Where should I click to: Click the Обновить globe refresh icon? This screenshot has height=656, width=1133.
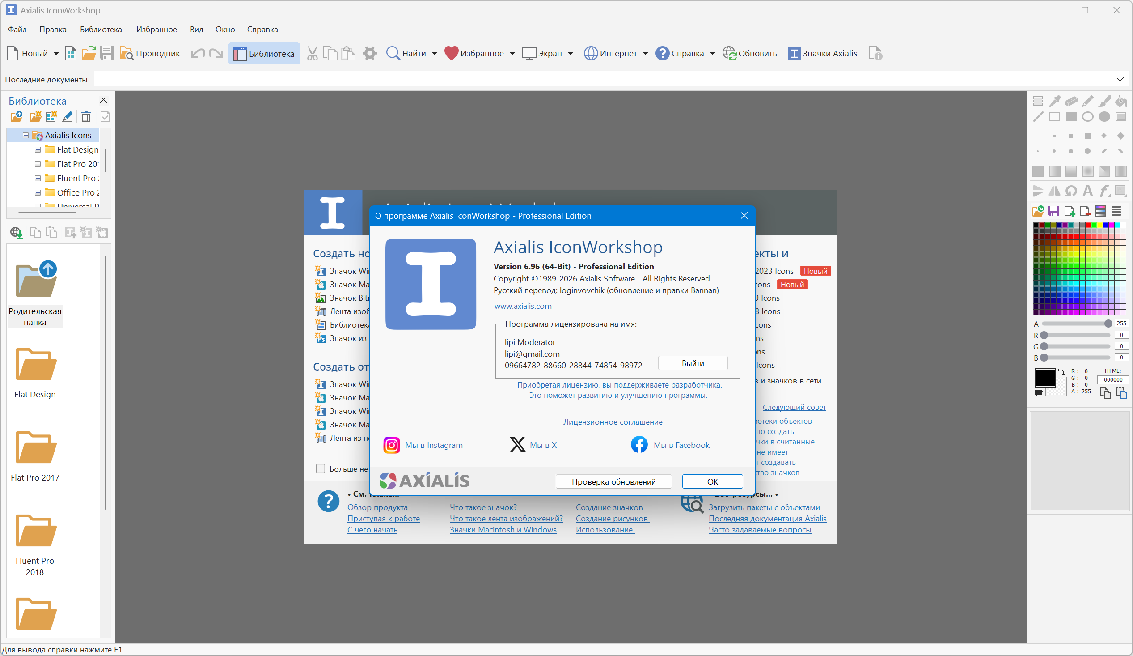(729, 54)
